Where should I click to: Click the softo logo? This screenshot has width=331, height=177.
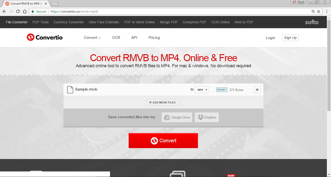(312, 22)
